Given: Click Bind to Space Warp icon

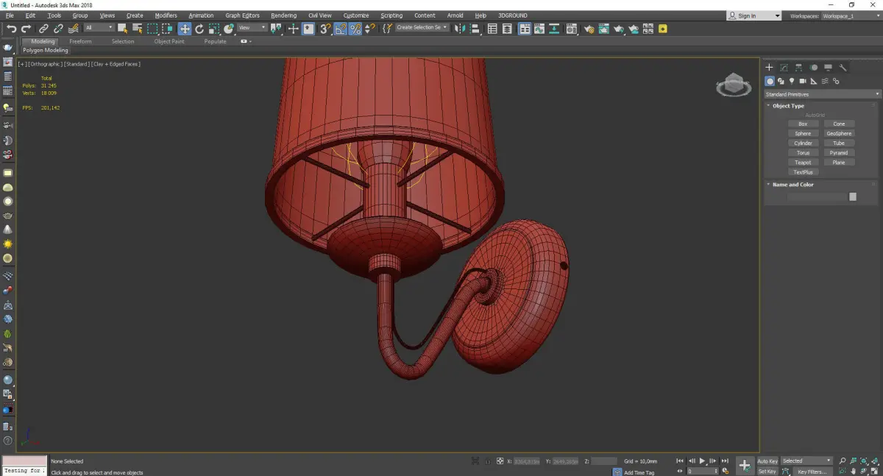Looking at the screenshot, I should (x=73, y=29).
